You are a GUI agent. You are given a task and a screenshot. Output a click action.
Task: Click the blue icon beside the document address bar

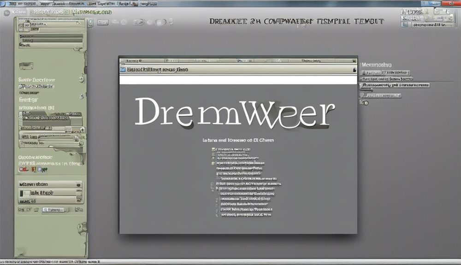123,70
